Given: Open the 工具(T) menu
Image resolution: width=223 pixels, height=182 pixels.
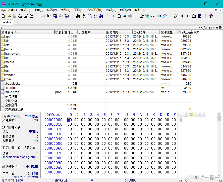Looking at the screenshot, I should click(79, 10).
